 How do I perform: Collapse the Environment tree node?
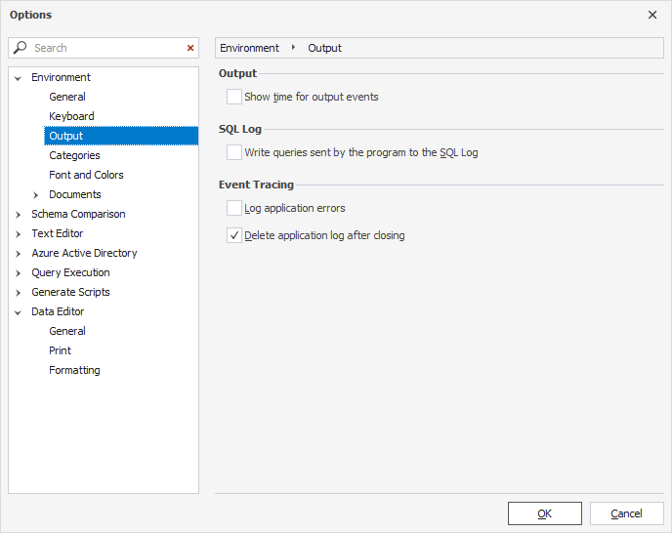coord(18,78)
